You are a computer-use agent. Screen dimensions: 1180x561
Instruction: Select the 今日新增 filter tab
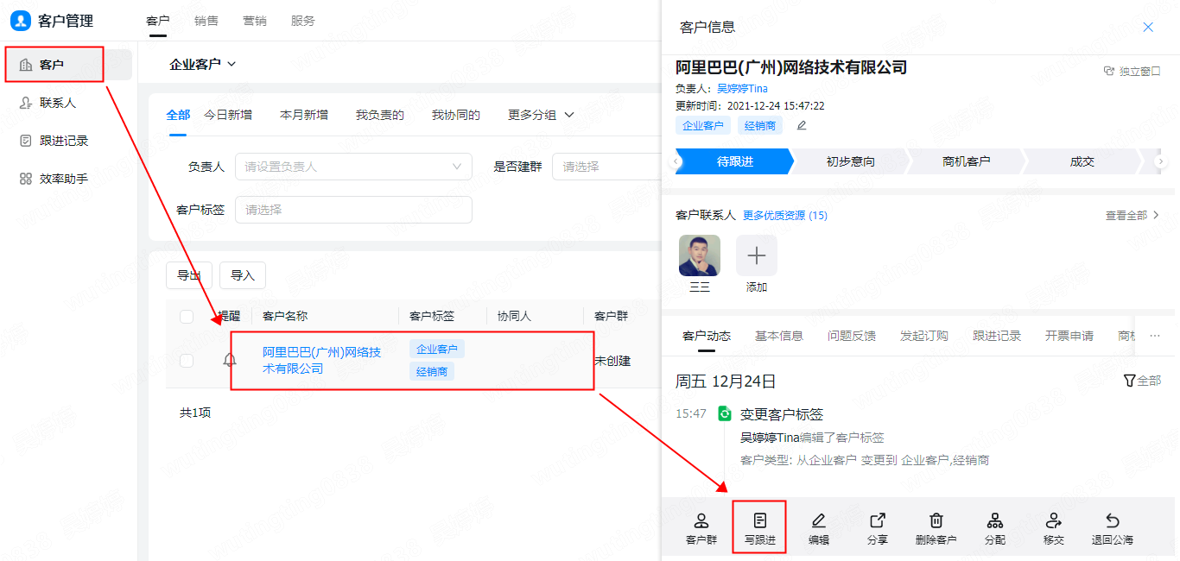point(228,115)
